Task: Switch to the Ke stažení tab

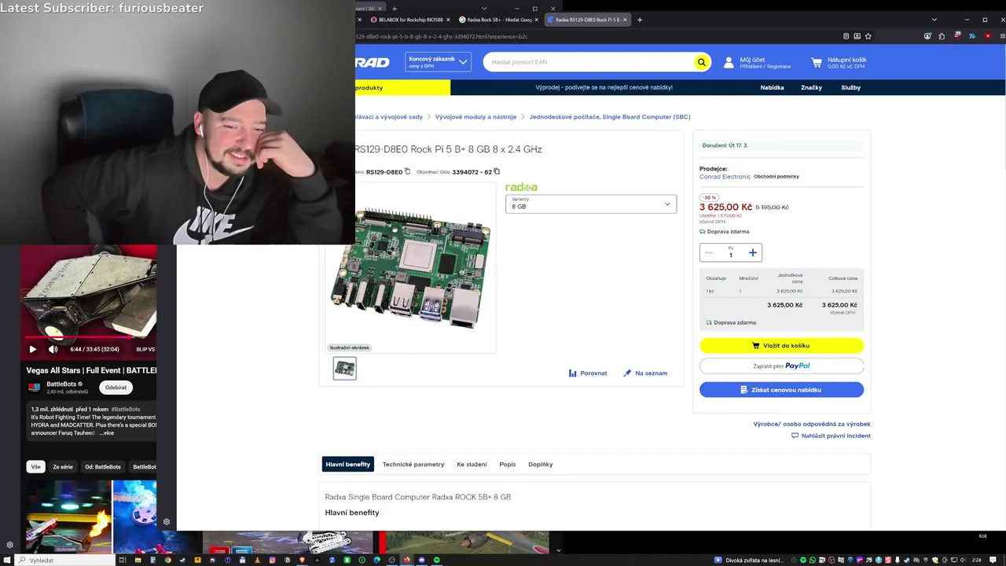Action: coord(472,465)
